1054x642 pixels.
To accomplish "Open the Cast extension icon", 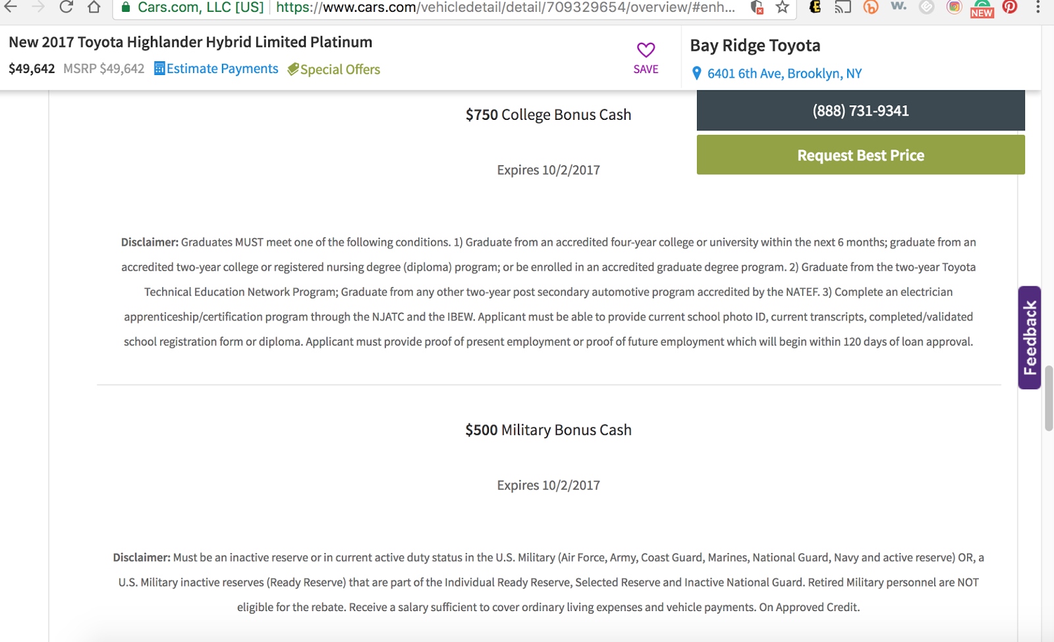I will [843, 7].
